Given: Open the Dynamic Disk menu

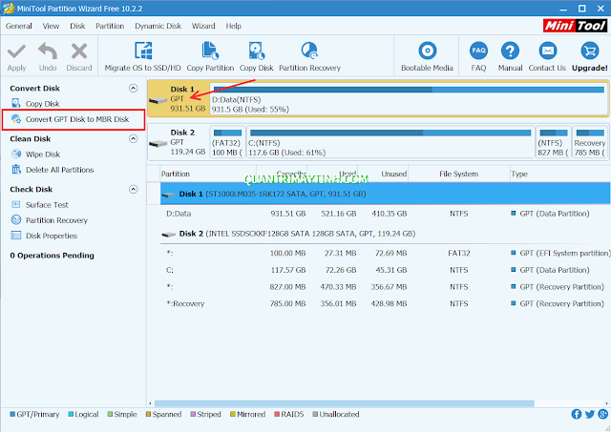Looking at the screenshot, I should [x=158, y=26].
